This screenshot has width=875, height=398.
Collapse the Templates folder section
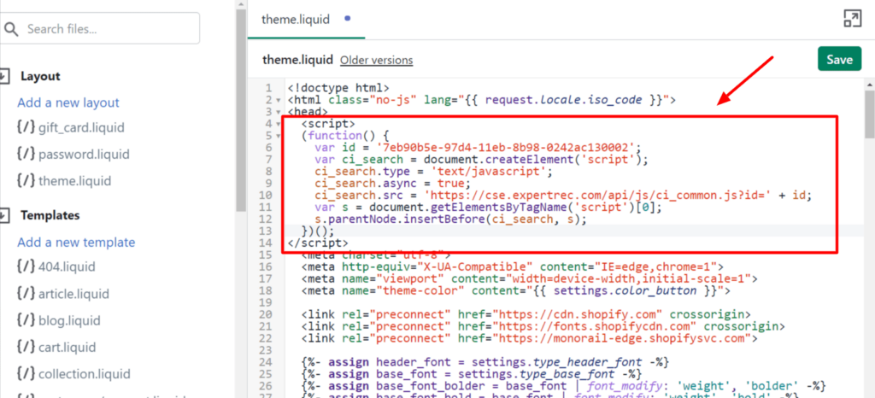(3, 215)
